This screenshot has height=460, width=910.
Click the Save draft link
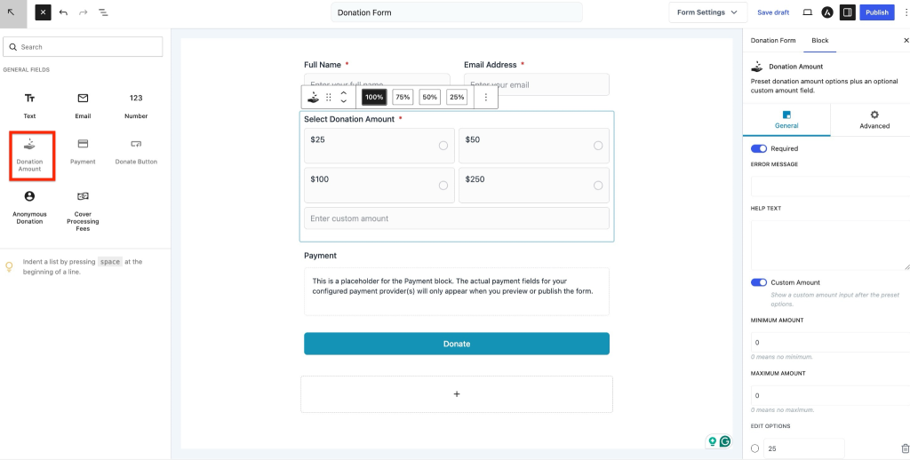pos(773,12)
